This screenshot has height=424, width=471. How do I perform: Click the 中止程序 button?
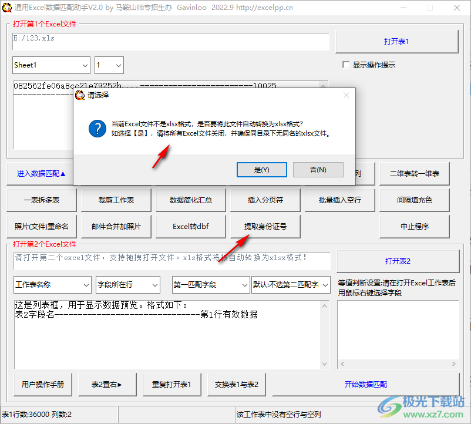point(415,227)
